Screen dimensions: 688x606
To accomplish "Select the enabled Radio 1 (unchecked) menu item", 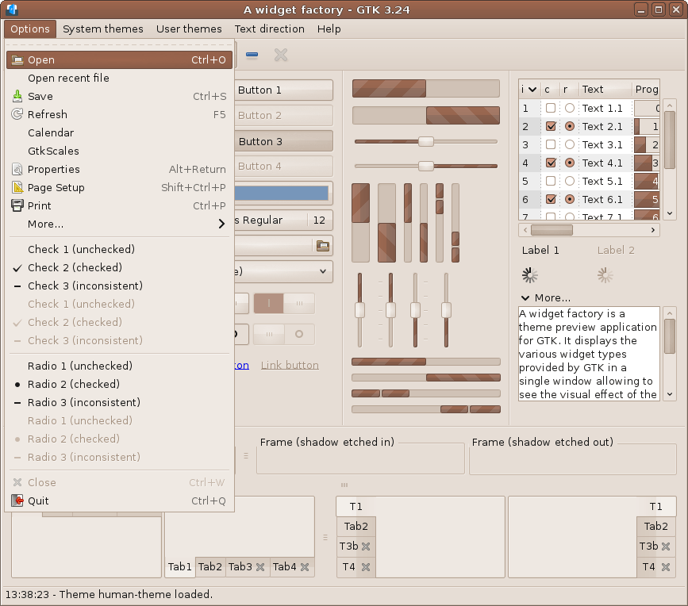I will (x=119, y=366).
